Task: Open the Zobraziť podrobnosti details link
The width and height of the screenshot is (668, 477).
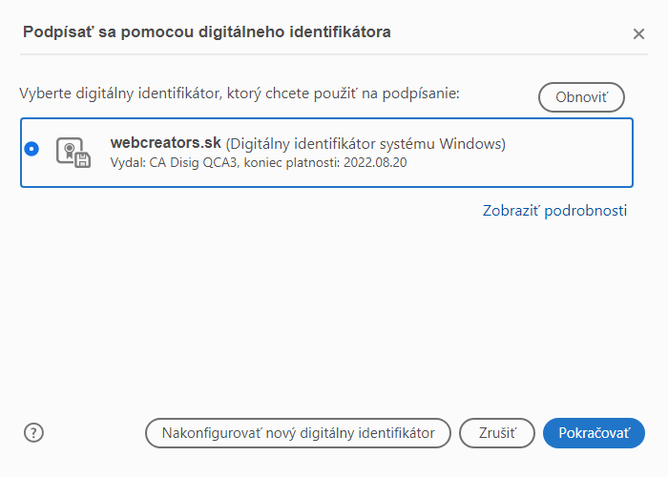Action: 554,211
